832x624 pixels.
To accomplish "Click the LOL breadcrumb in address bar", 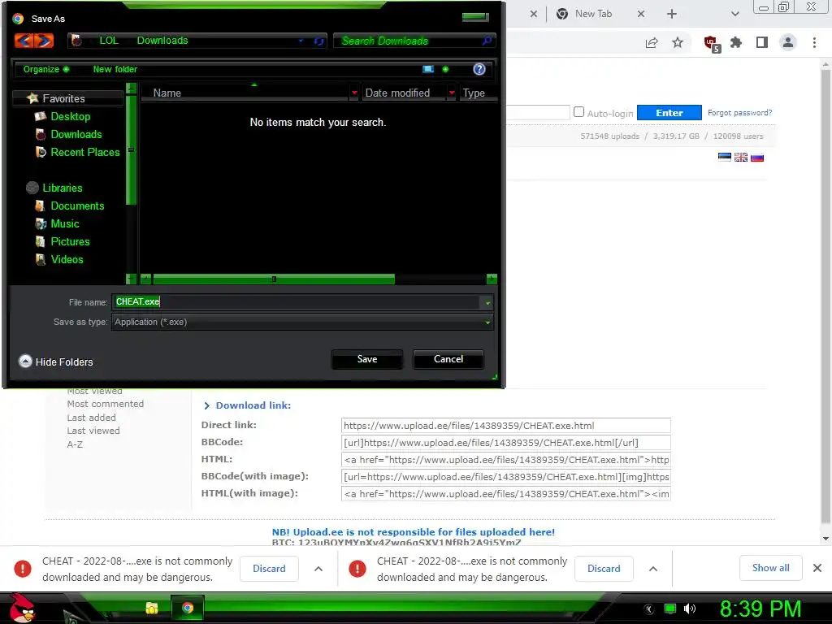I will click(109, 41).
